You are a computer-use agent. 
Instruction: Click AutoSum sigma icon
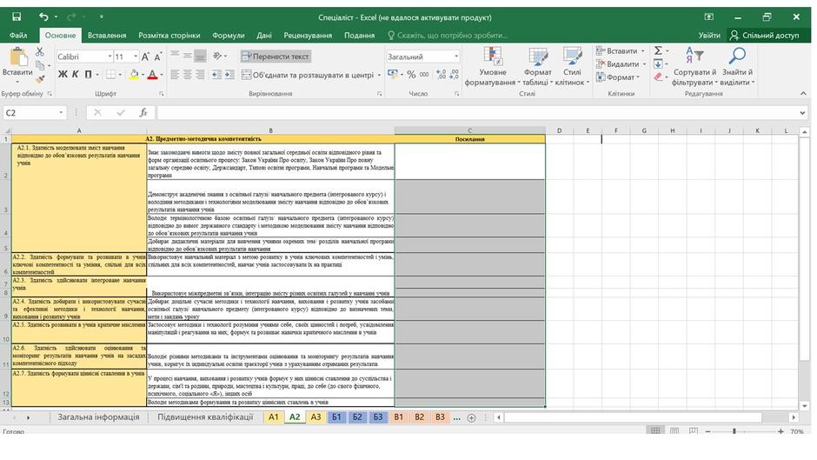pos(659,50)
